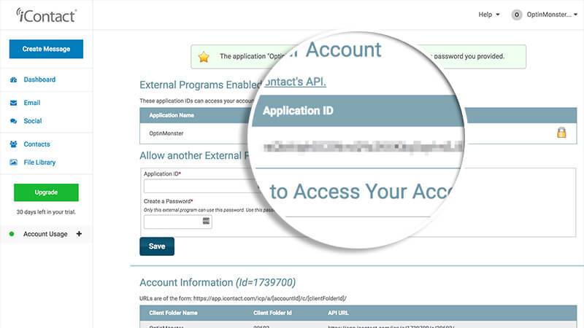This screenshot has height=328, width=584.
Task: Click the OptinMonster application name cell
Action: (166, 133)
